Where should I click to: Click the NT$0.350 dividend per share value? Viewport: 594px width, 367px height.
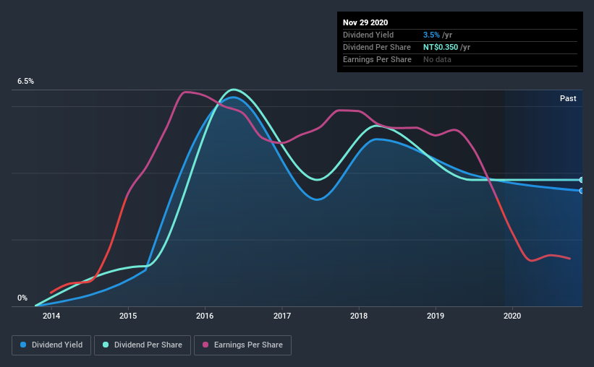tap(441, 47)
